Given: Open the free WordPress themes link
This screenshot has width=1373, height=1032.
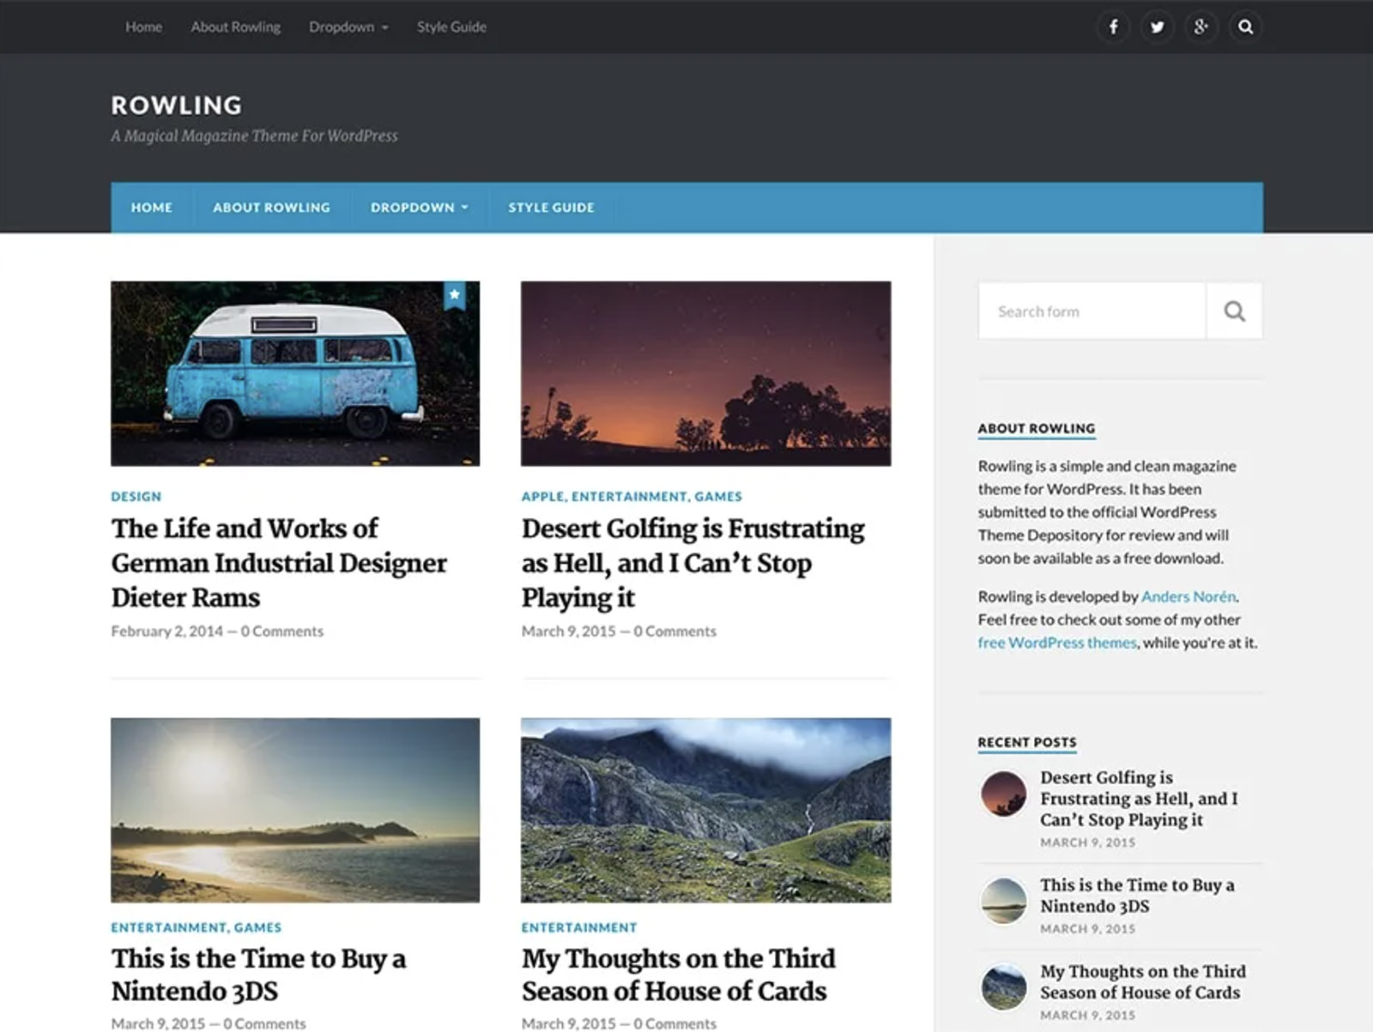Looking at the screenshot, I should pos(1056,643).
